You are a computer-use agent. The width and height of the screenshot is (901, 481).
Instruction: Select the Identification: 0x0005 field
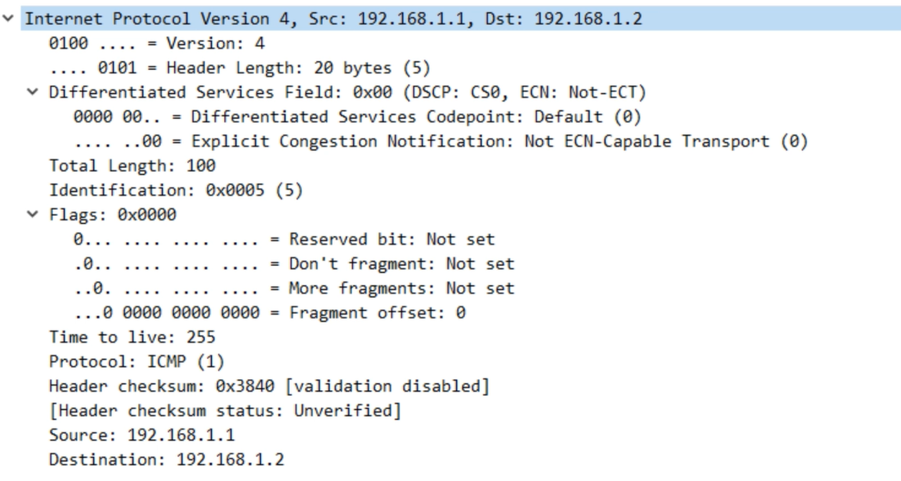(x=176, y=190)
